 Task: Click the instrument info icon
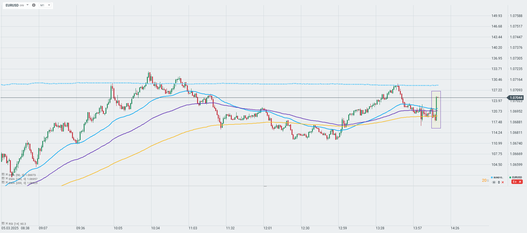click(x=34, y=5)
